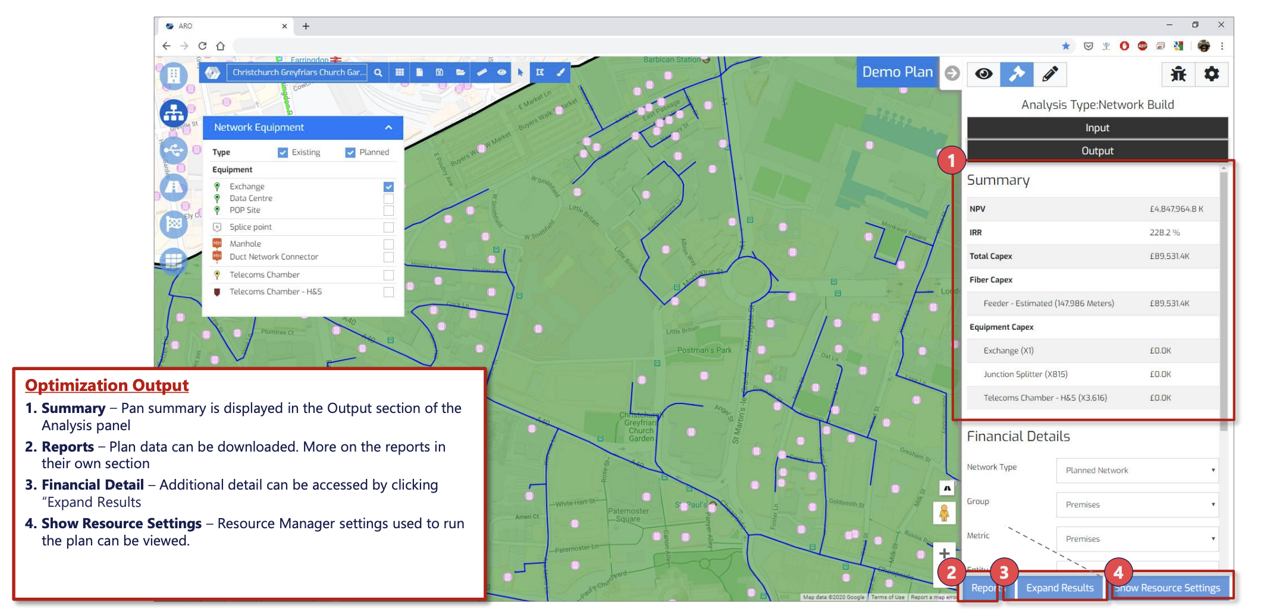Click the ABP extension icon
The image size is (1261, 612).
[1142, 46]
